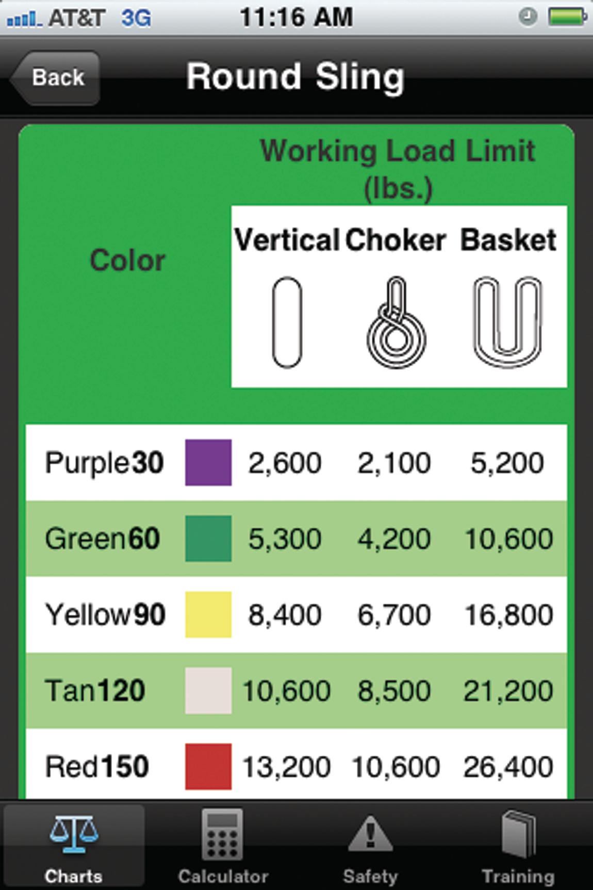Viewport: 593px width, 890px height.
Task: Tap the clock alarm status icon
Action: [528, 18]
